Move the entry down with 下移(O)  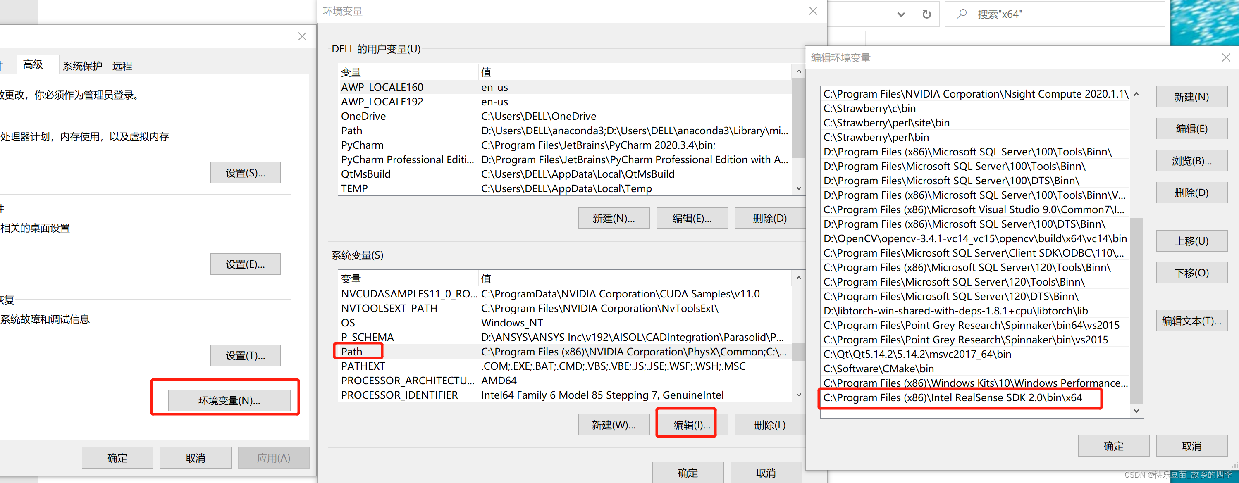click(x=1191, y=273)
